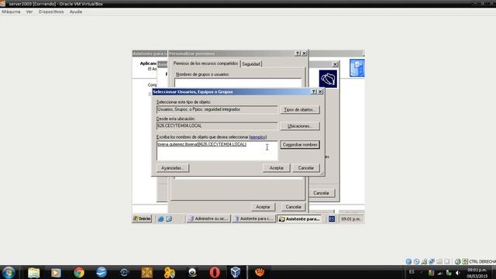Click the 626.CECYTEM04.LOCAL location field

[x=217, y=126]
